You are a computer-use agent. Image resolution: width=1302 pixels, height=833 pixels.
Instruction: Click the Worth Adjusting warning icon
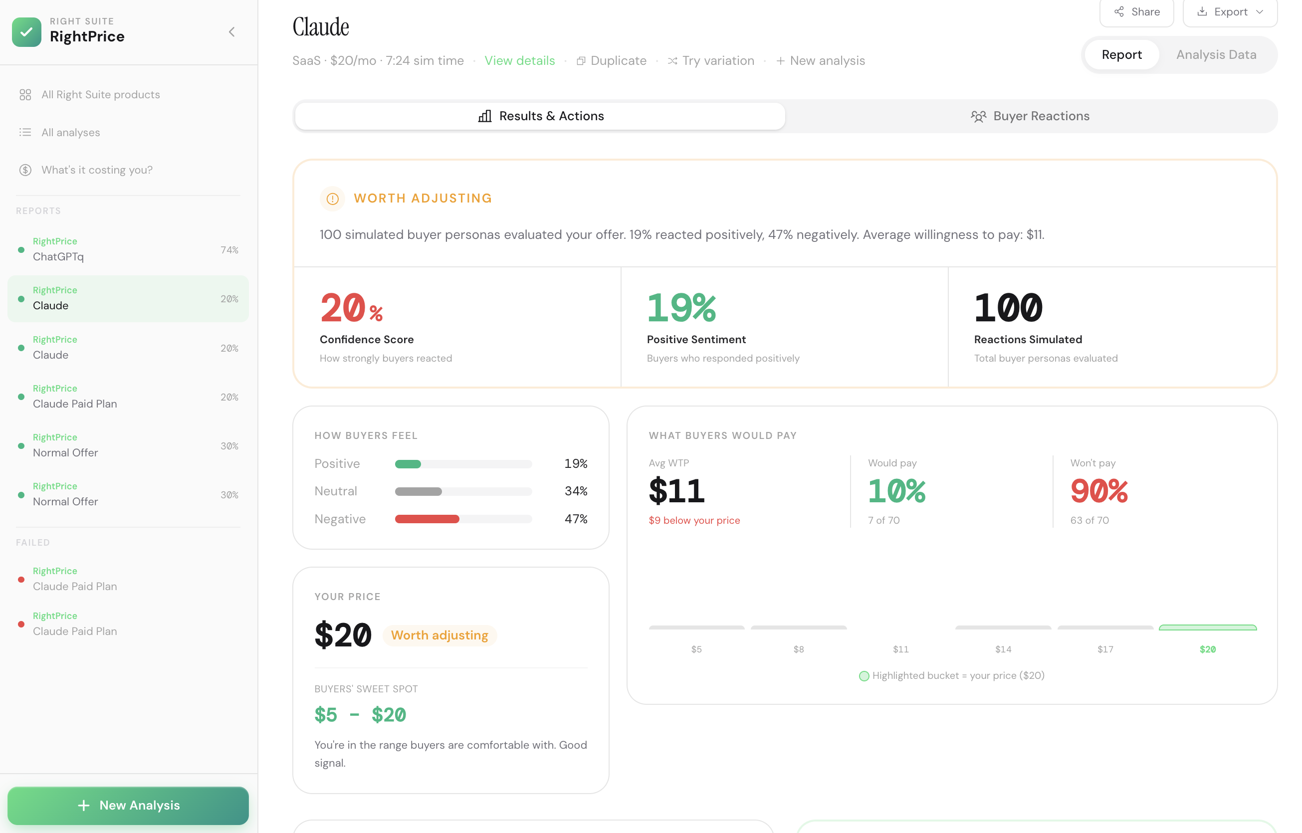point(332,199)
